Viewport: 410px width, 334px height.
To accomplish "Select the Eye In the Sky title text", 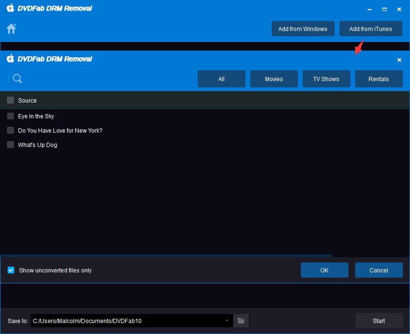I will click(x=36, y=116).
